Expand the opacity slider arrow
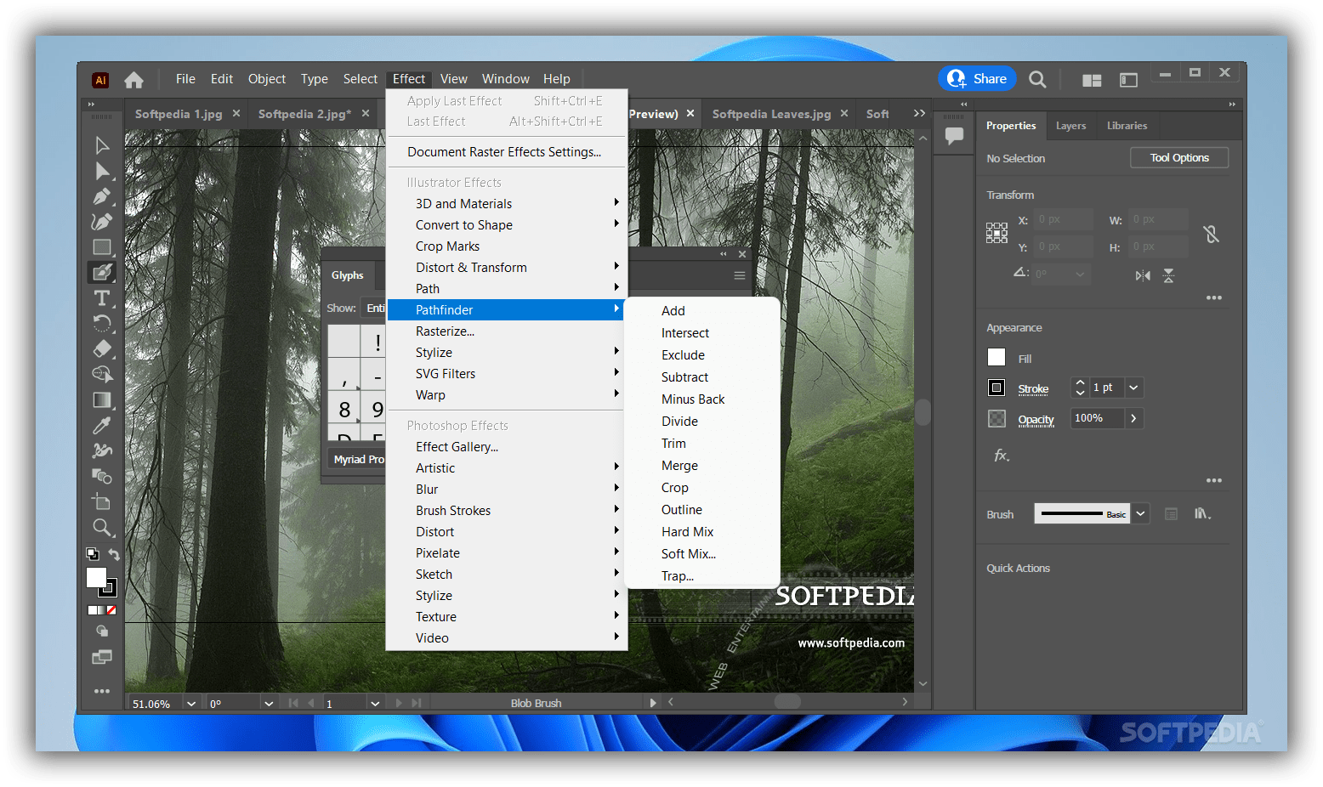 [1133, 418]
